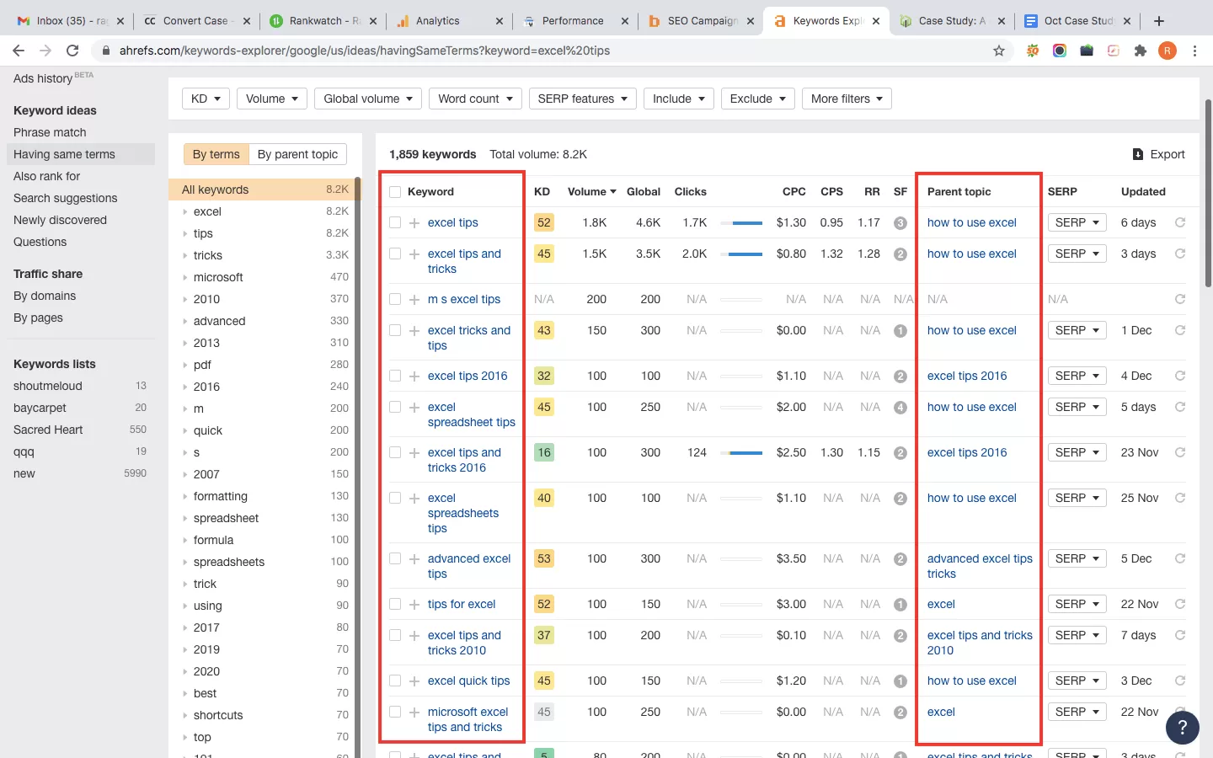Expand the tricks term in the list
1213x758 pixels.
[x=185, y=255]
